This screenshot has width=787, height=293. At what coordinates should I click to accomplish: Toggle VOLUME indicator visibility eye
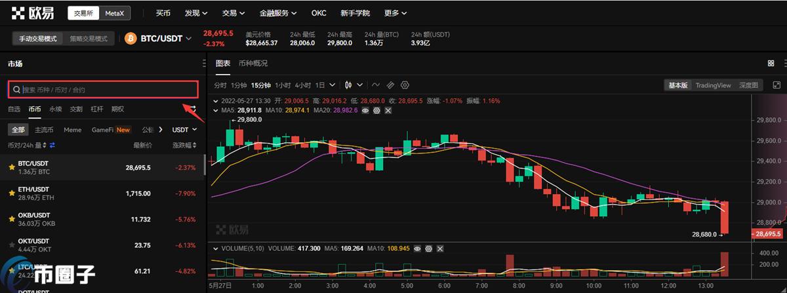coord(418,248)
